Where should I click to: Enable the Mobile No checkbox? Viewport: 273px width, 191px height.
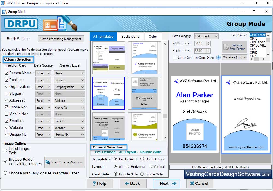[7, 114]
